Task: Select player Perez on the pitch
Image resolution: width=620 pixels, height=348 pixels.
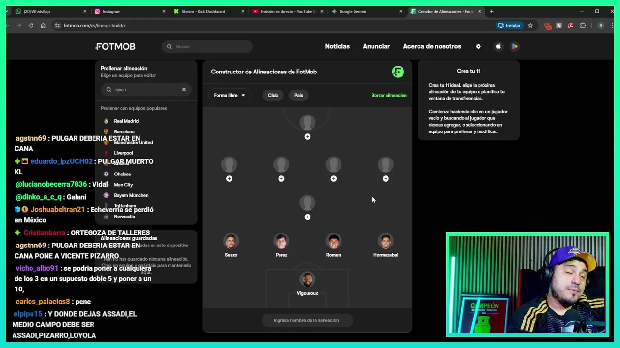Action: 281,246
